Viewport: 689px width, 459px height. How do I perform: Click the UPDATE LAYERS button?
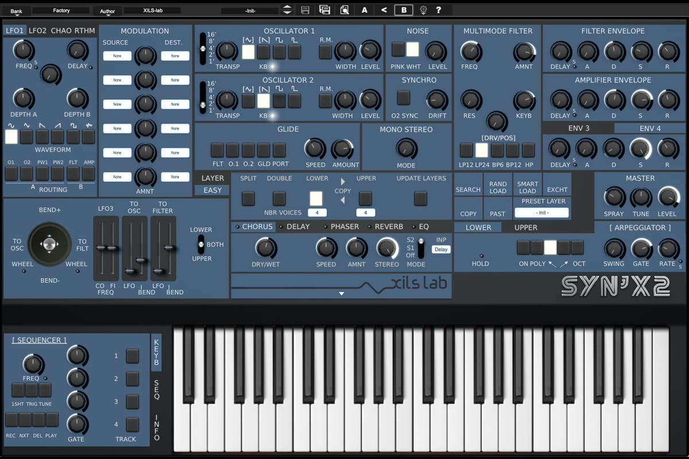pos(420,199)
